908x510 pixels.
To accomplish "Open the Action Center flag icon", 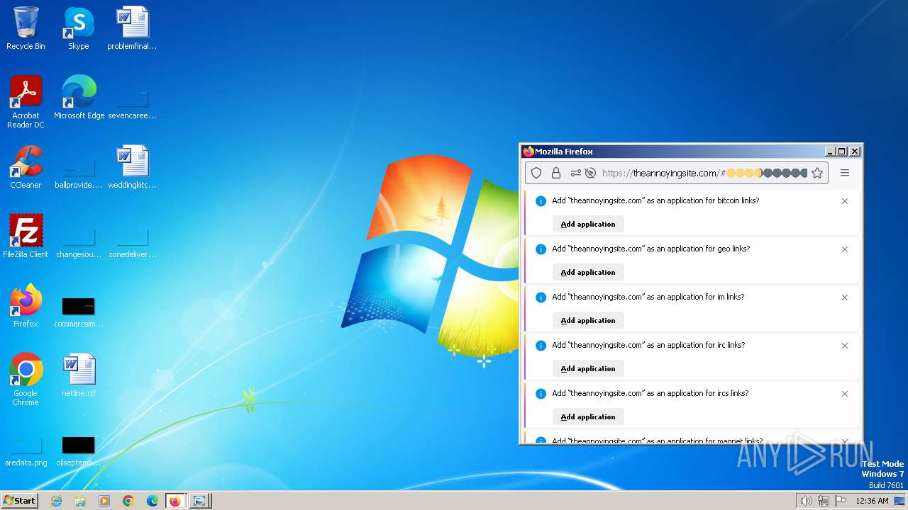I will click(841, 501).
